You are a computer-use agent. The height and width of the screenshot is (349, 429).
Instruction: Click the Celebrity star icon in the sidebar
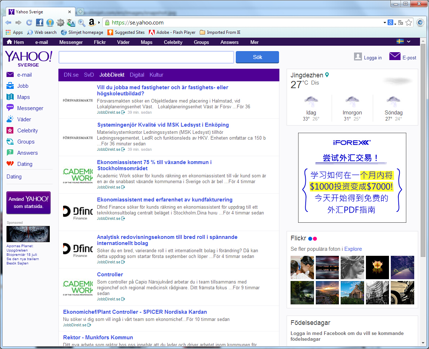point(10,130)
